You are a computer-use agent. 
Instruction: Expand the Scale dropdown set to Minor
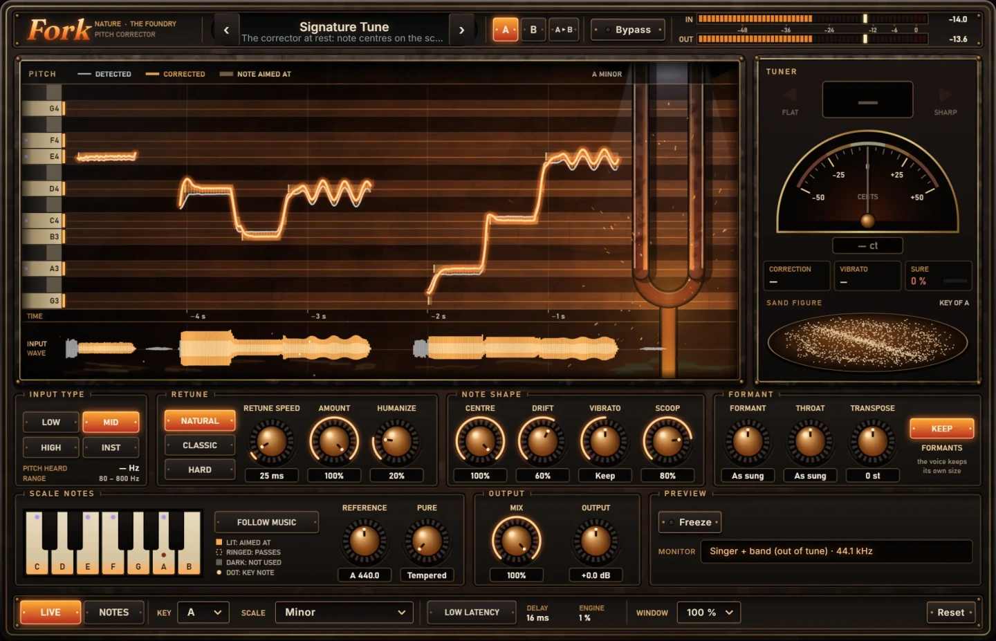click(x=344, y=613)
